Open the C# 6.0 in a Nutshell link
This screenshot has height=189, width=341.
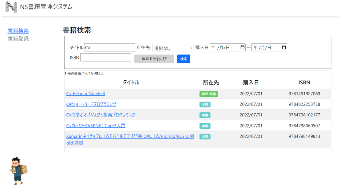click(x=85, y=94)
